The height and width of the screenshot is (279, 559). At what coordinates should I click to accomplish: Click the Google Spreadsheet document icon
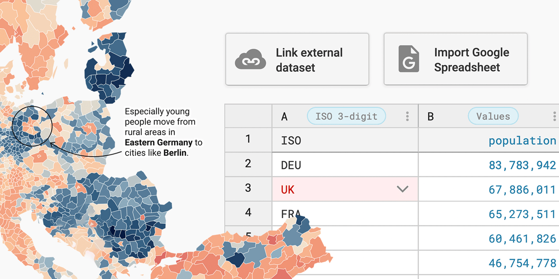[408, 59]
